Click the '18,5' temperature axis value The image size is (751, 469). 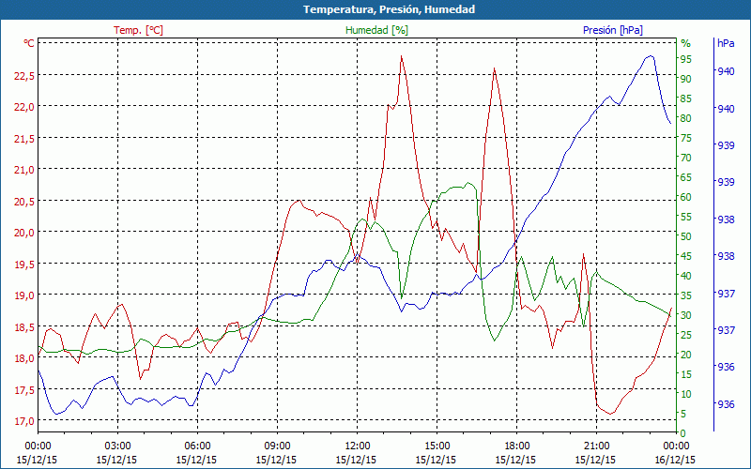click(23, 326)
